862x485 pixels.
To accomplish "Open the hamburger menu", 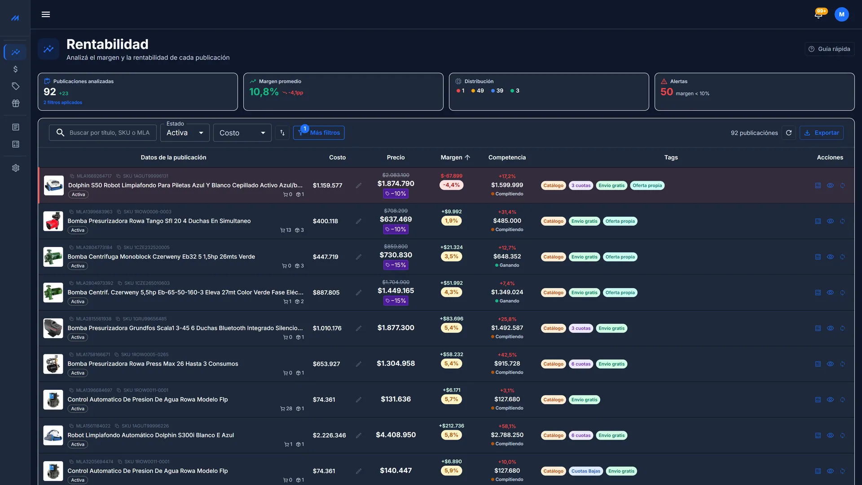I will click(46, 14).
